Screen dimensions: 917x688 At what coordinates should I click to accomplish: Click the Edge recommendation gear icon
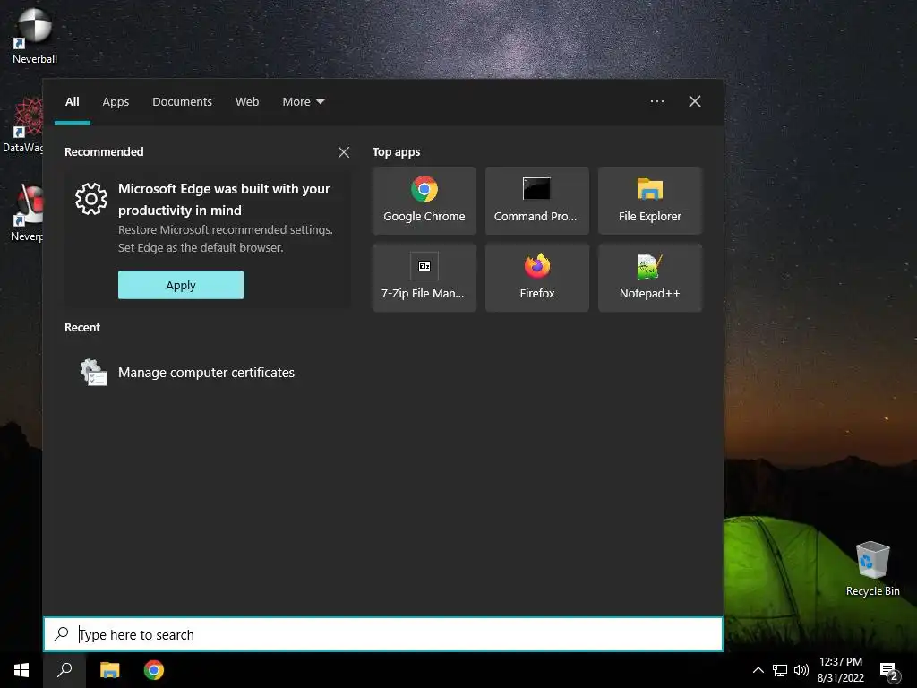click(x=91, y=199)
